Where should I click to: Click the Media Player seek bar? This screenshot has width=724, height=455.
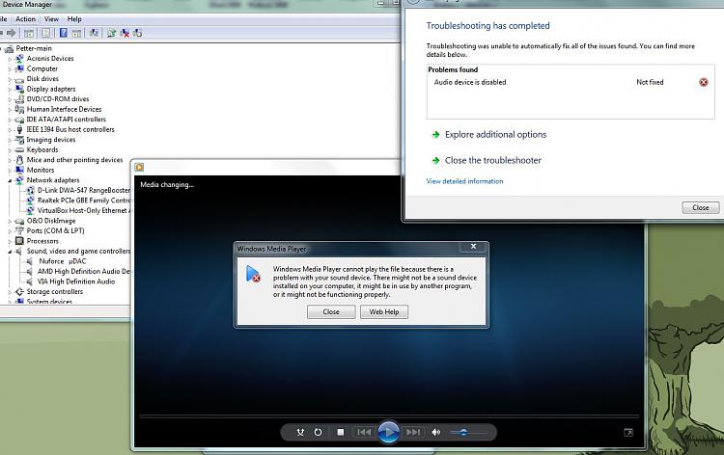pyautogui.click(x=389, y=415)
